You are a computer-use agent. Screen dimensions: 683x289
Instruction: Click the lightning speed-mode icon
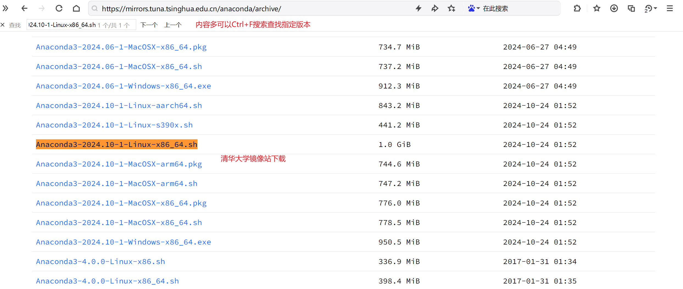[x=419, y=9]
